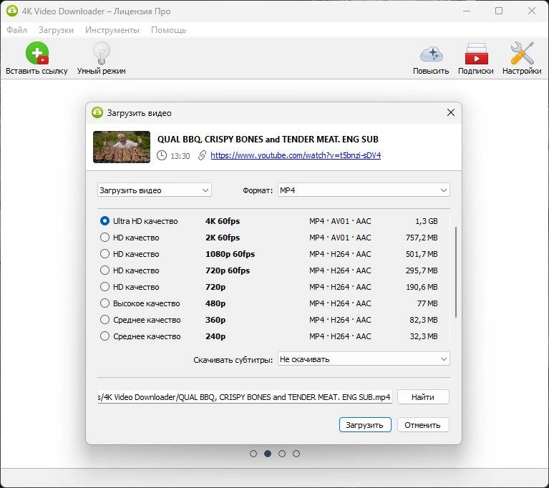The width and height of the screenshot is (549, 488).
Task: Open Настройки tools icon
Action: pyautogui.click(x=522, y=53)
